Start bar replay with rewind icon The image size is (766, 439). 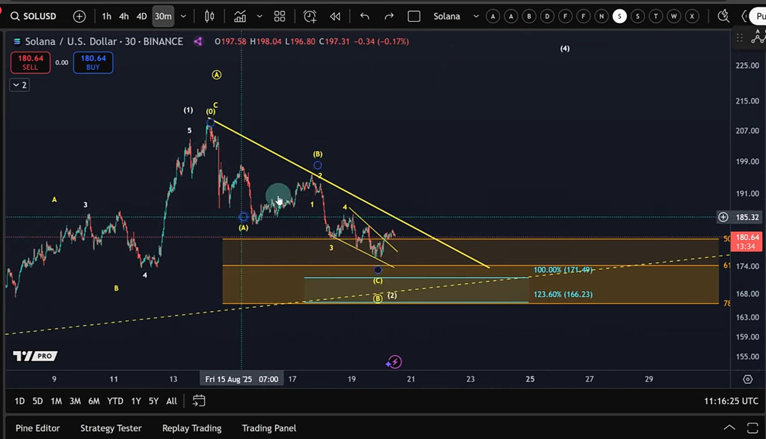point(335,16)
